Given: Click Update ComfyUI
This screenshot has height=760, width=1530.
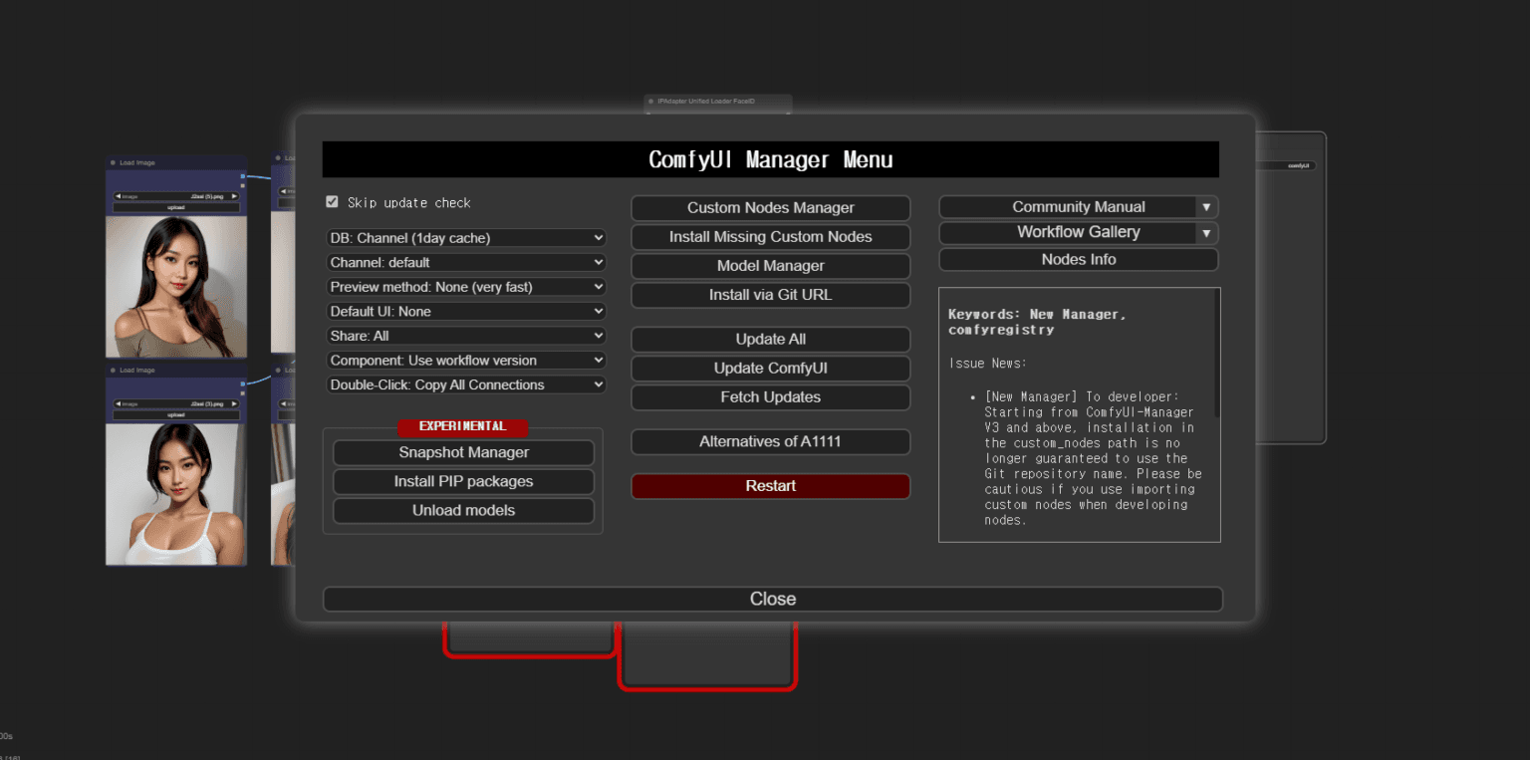Looking at the screenshot, I should coord(770,368).
